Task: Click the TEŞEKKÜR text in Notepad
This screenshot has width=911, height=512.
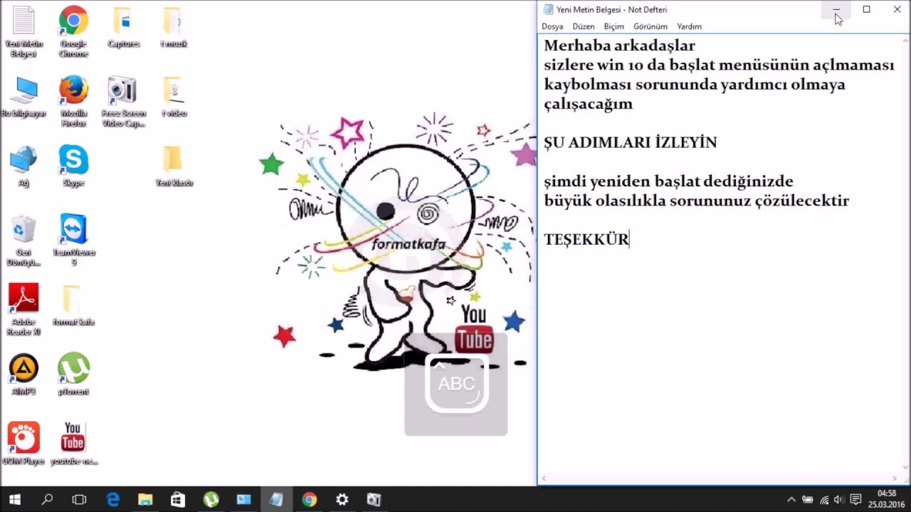Action: pyautogui.click(x=586, y=240)
